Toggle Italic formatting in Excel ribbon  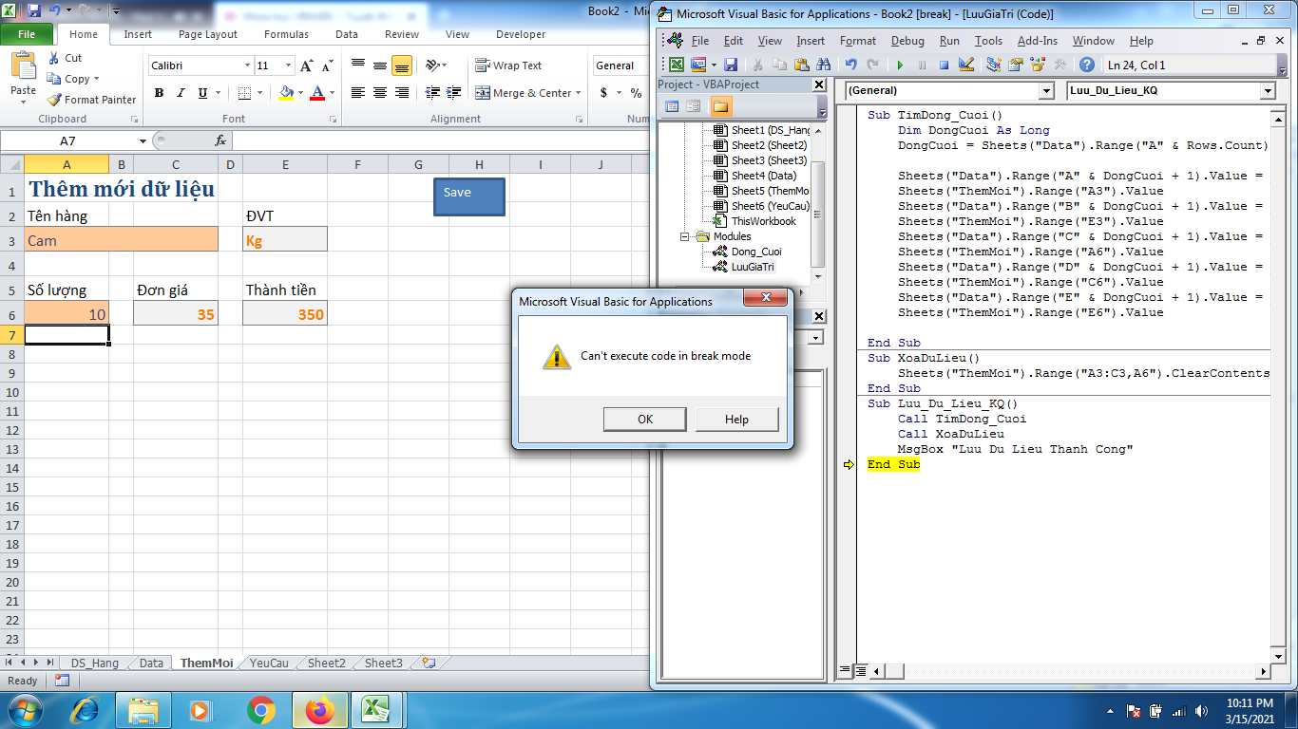click(181, 93)
